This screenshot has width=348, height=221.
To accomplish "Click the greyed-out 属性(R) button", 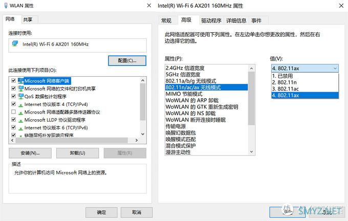I will point(125,153).
